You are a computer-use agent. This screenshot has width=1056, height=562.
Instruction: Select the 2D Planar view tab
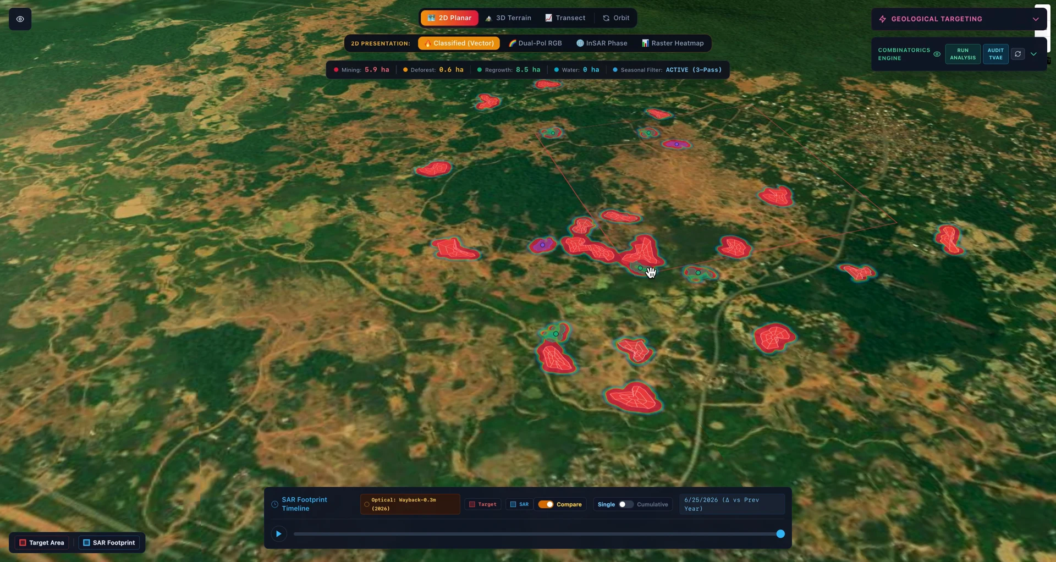(x=449, y=18)
